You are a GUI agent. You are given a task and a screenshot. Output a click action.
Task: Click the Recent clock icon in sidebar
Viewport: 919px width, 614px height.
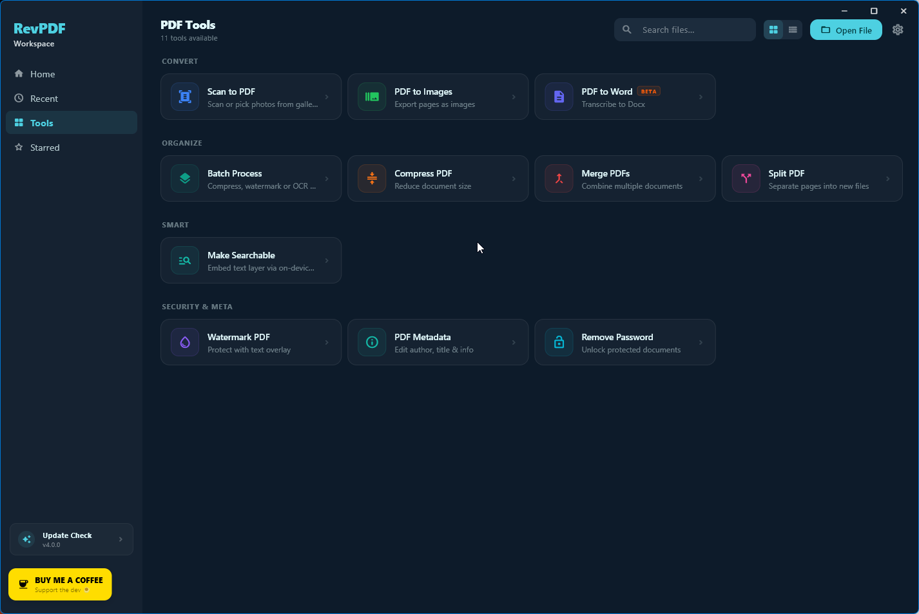point(19,98)
